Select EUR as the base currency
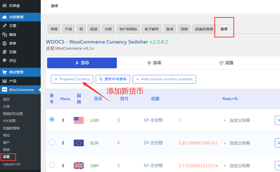Image resolution: width=280 pixels, height=172 pixels. tap(52, 142)
